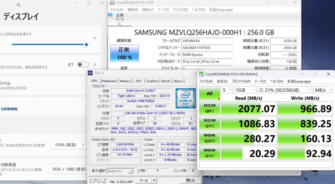Click the blue disk status orb icon
Screen dimensions: 335x184
tap(110, 15)
